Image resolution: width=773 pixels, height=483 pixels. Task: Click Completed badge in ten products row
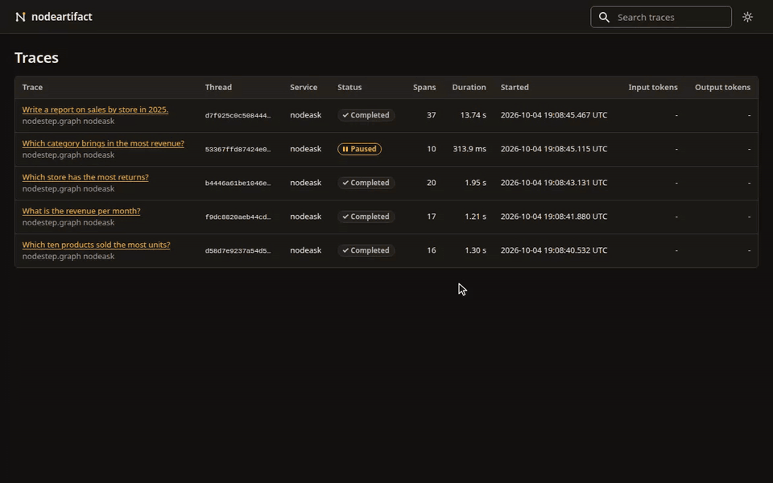point(366,250)
